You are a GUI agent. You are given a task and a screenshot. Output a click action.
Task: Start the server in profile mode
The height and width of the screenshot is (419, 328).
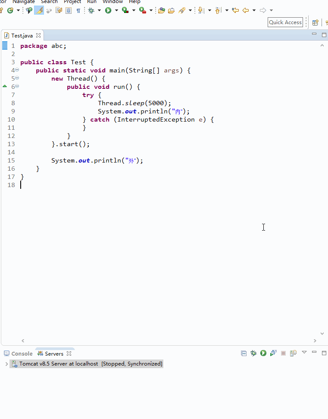(x=273, y=353)
